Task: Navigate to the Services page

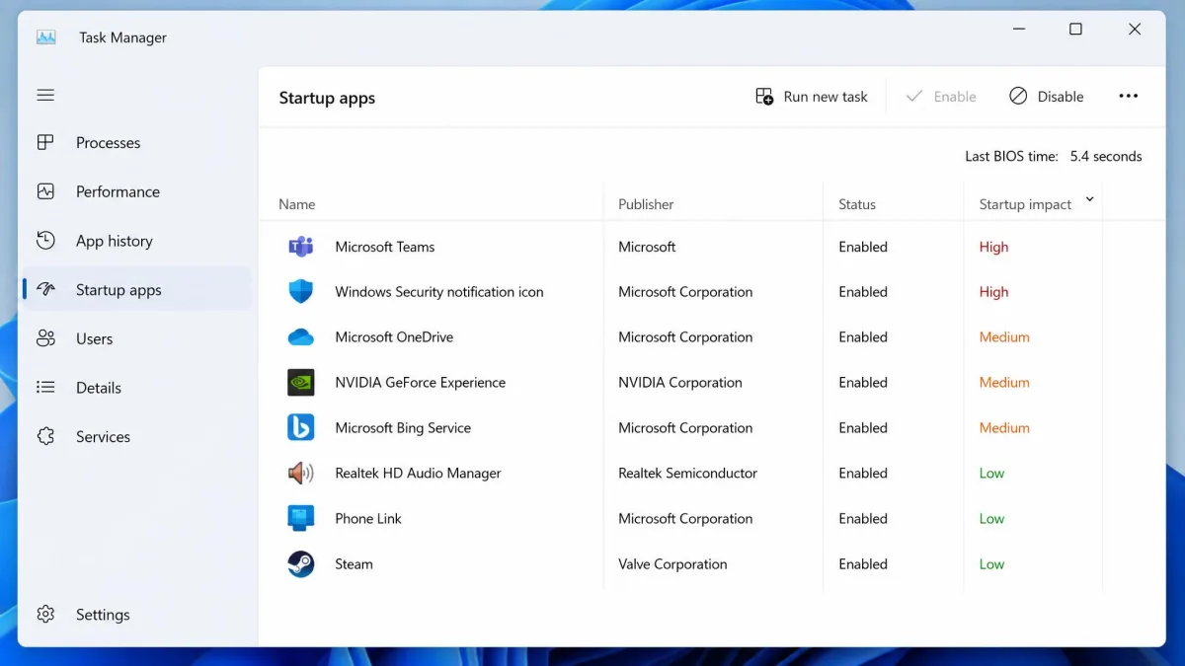Action: [x=136, y=436]
